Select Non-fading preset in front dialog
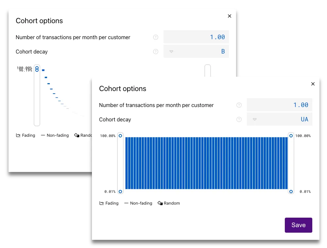 (138, 203)
